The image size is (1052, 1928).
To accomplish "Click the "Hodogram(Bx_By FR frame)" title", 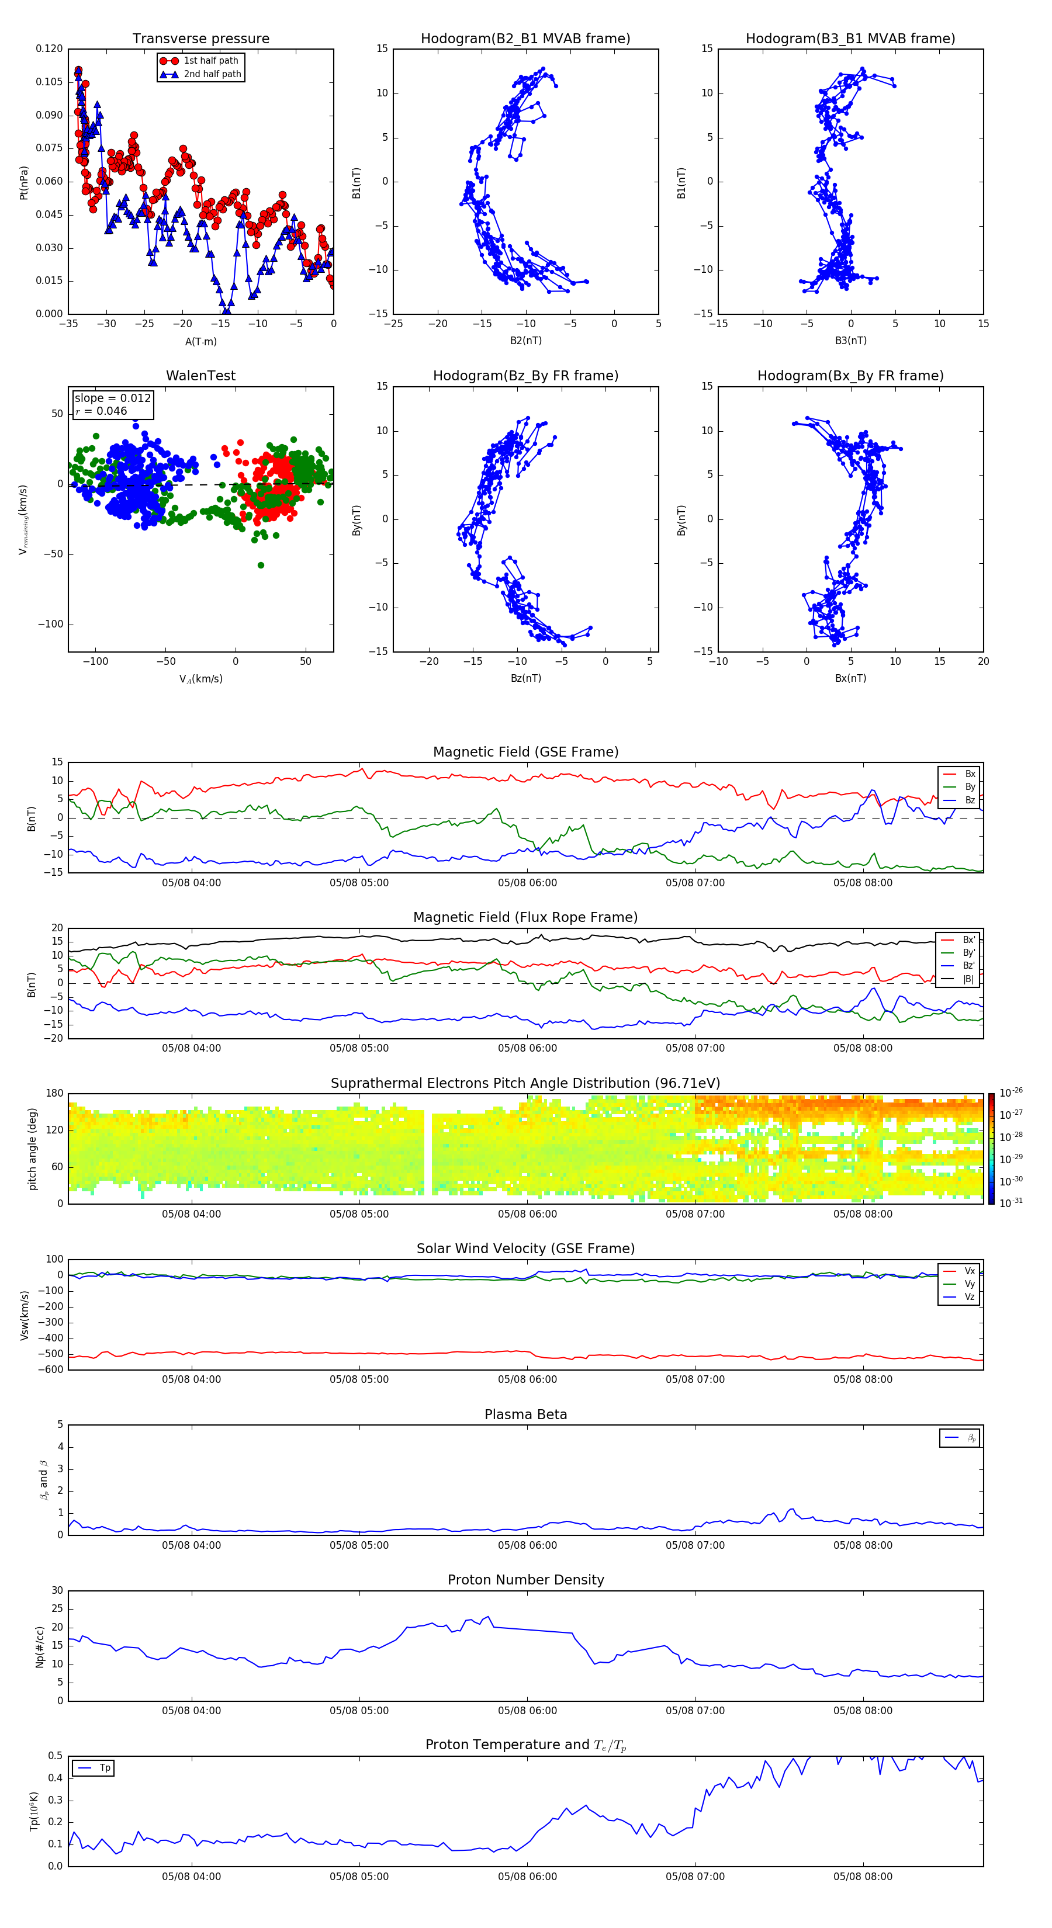I will 850,376.
